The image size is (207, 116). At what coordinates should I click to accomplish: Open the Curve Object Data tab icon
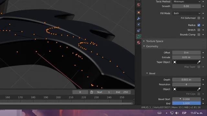point(138,36)
